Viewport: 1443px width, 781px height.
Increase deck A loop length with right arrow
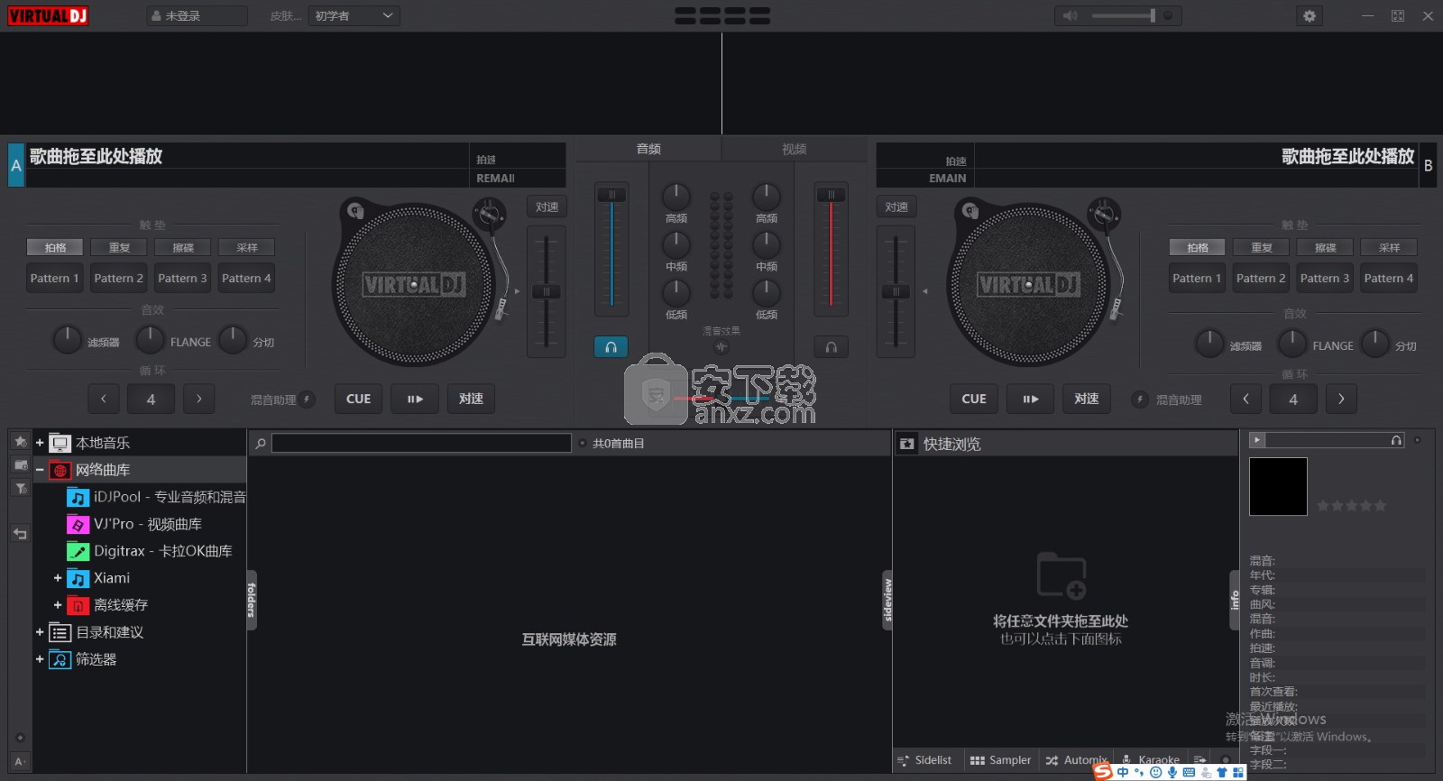[199, 399]
